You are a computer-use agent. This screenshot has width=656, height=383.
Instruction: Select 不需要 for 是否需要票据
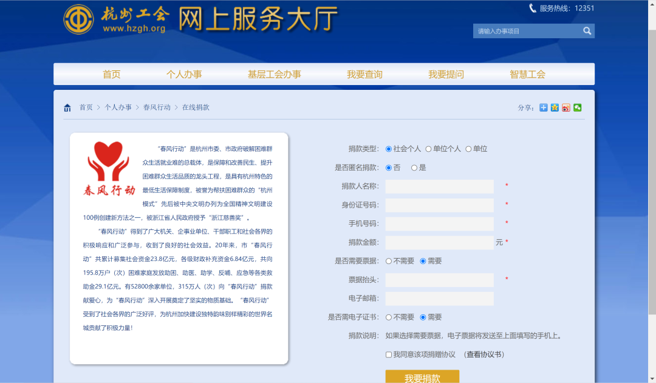pos(389,261)
